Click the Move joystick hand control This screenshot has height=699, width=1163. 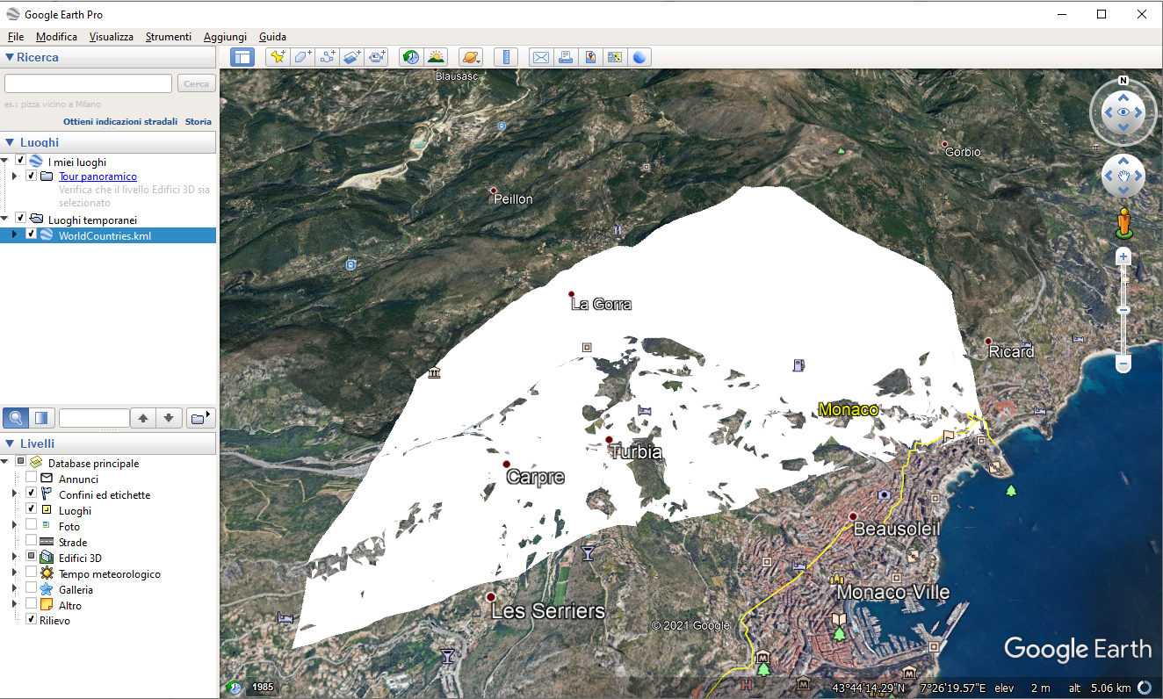click(x=1123, y=177)
